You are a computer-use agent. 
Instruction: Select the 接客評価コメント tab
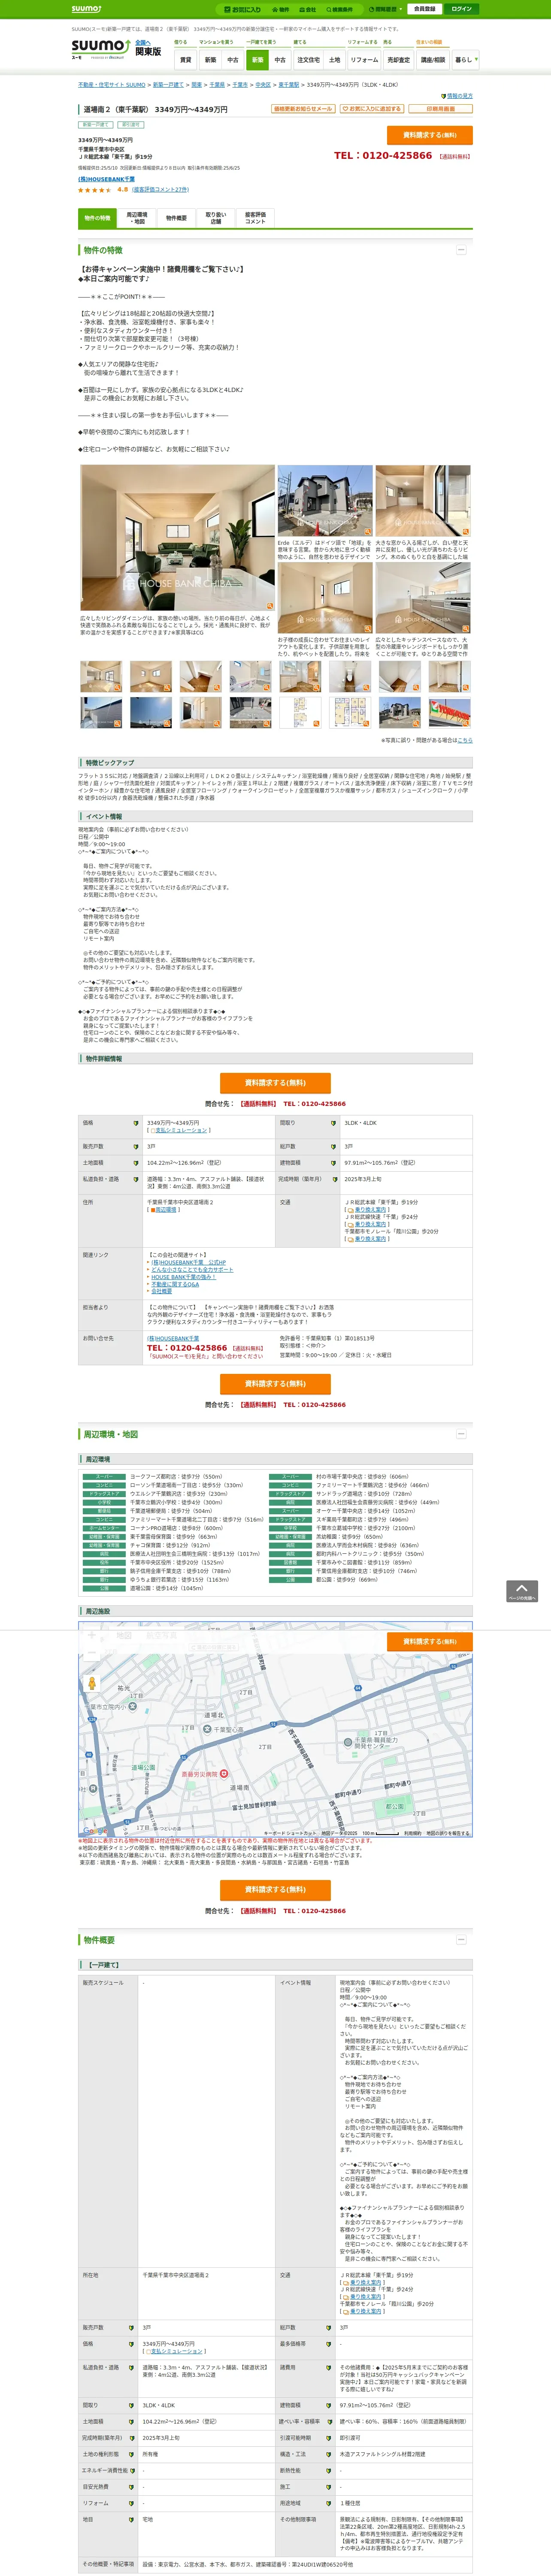click(255, 218)
